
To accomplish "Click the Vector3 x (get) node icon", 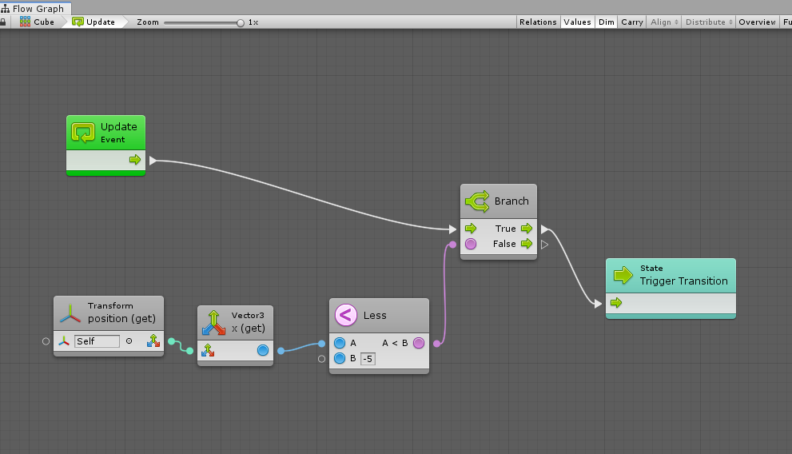I will pyautogui.click(x=213, y=321).
